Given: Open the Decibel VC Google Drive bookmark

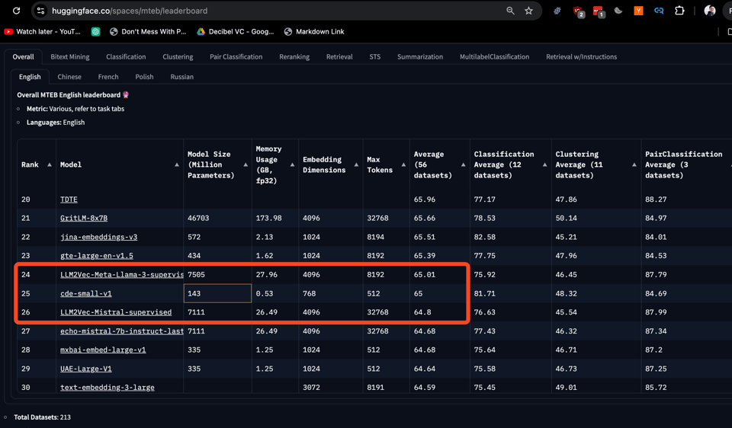Looking at the screenshot, I should (235, 31).
